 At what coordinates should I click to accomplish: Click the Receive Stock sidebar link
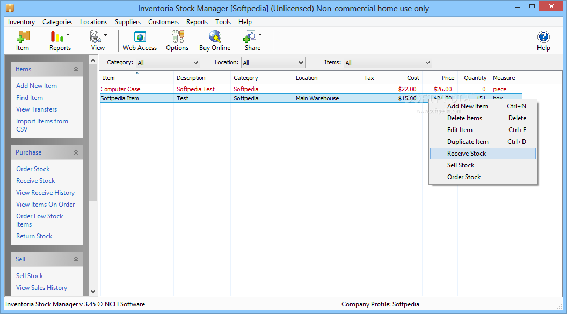35,181
